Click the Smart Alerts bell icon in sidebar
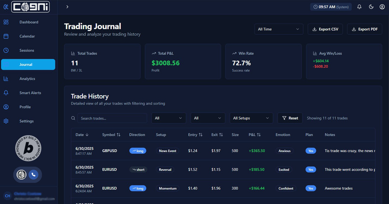The width and height of the screenshot is (389, 204). (6, 93)
